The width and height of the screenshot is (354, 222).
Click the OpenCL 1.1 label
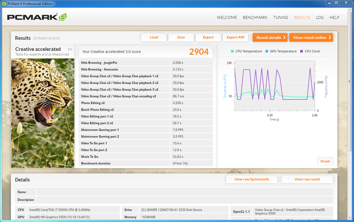click(241, 212)
